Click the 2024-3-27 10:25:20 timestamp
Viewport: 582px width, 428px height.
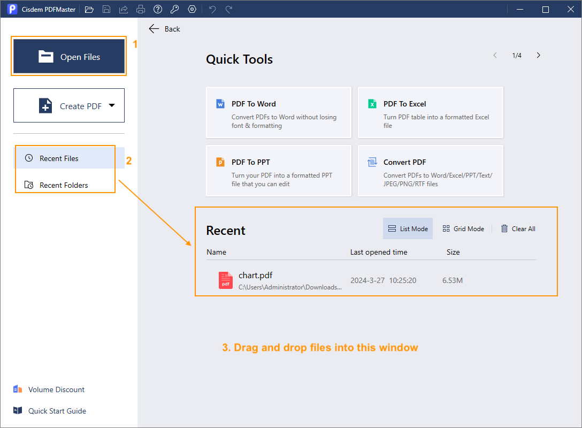pos(383,280)
